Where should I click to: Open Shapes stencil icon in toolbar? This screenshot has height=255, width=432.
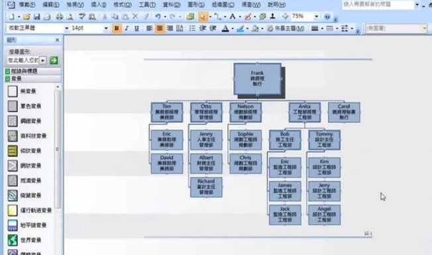click(190, 17)
